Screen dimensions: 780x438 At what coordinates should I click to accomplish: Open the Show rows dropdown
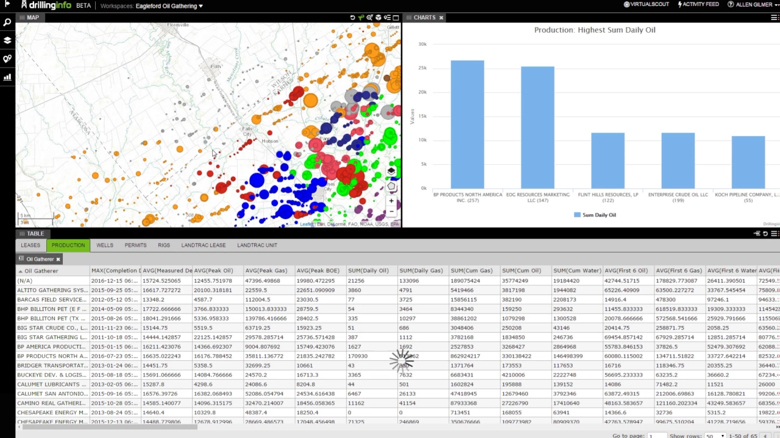click(x=715, y=436)
